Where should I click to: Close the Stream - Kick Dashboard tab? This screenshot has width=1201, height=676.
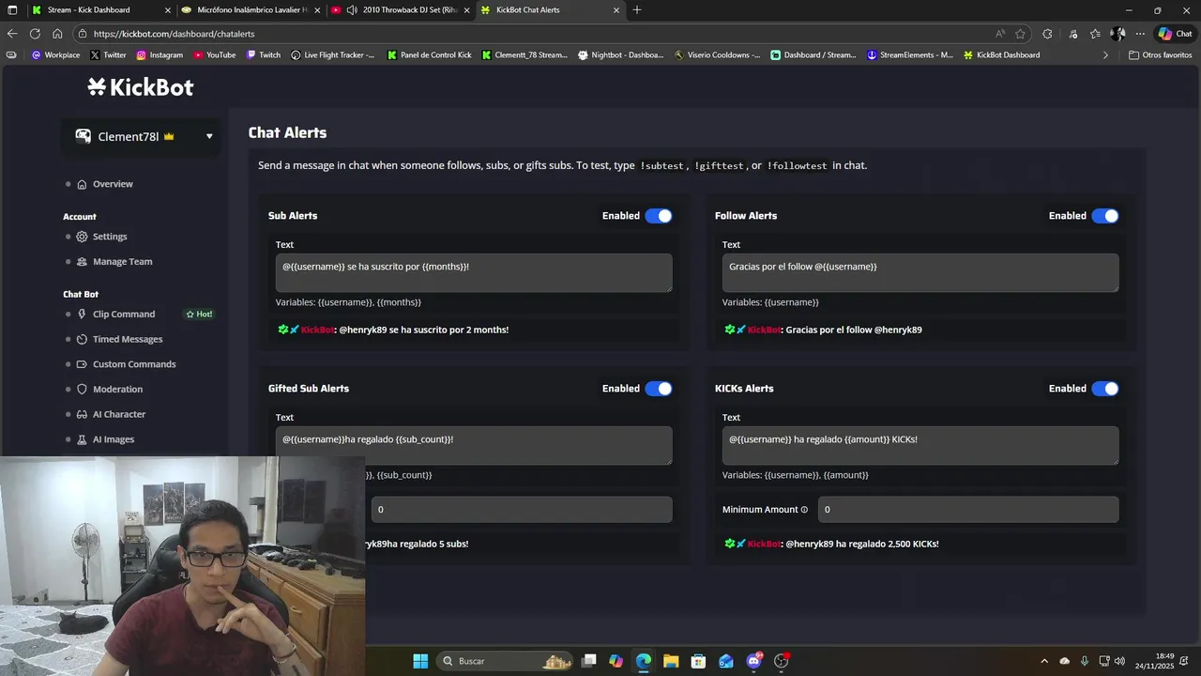[168, 10]
